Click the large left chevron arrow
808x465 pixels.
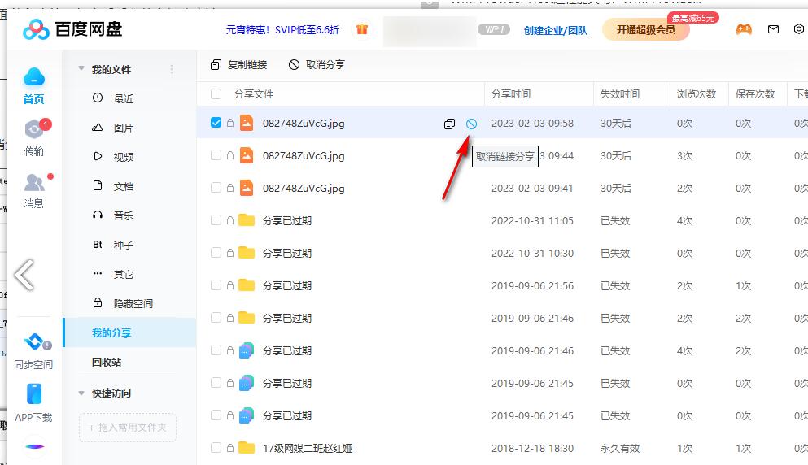(24, 275)
